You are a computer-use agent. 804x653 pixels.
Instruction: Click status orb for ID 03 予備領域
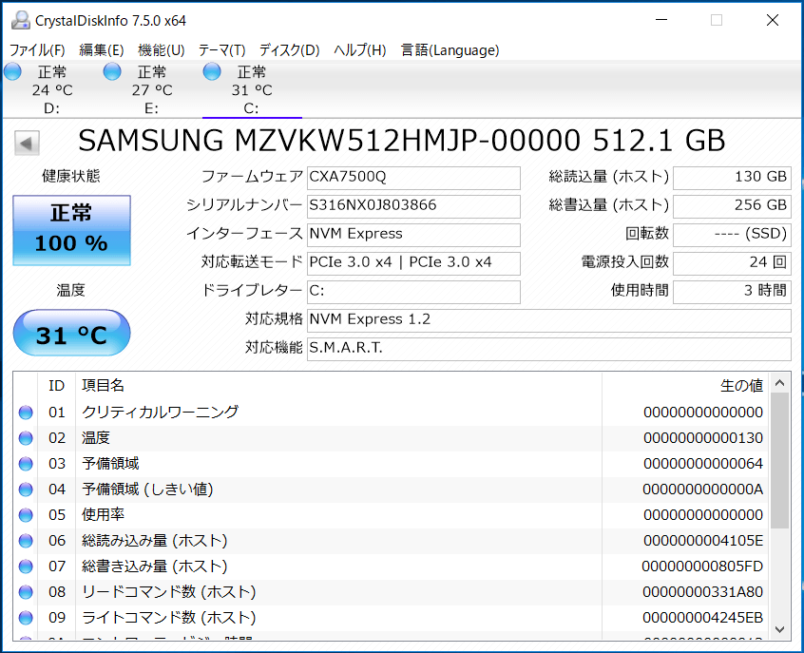pyautogui.click(x=26, y=464)
